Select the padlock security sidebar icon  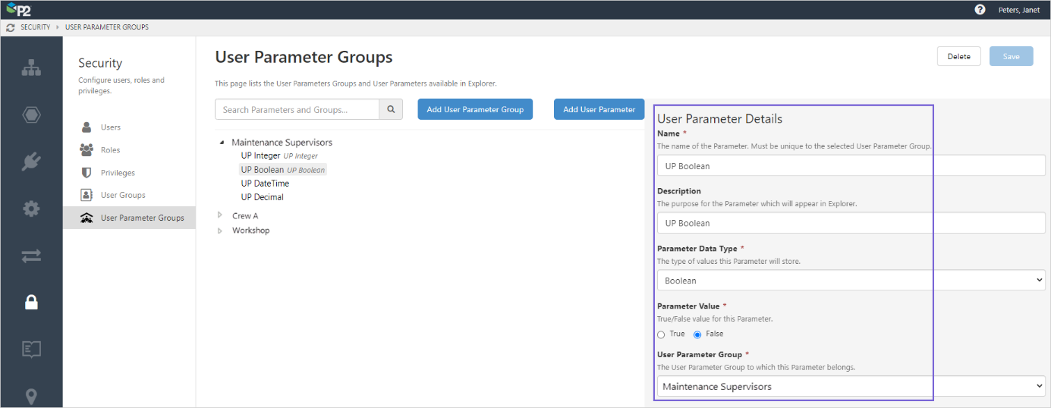(31, 303)
